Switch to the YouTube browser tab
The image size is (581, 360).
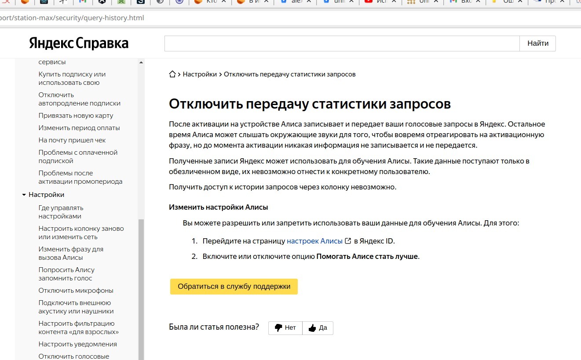tap(380, 2)
